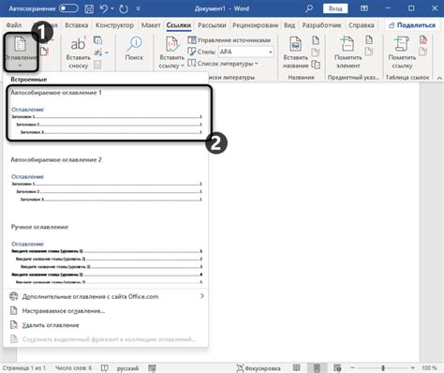Open the Файл tab
Viewport: 444px width, 373px height.
point(14,25)
